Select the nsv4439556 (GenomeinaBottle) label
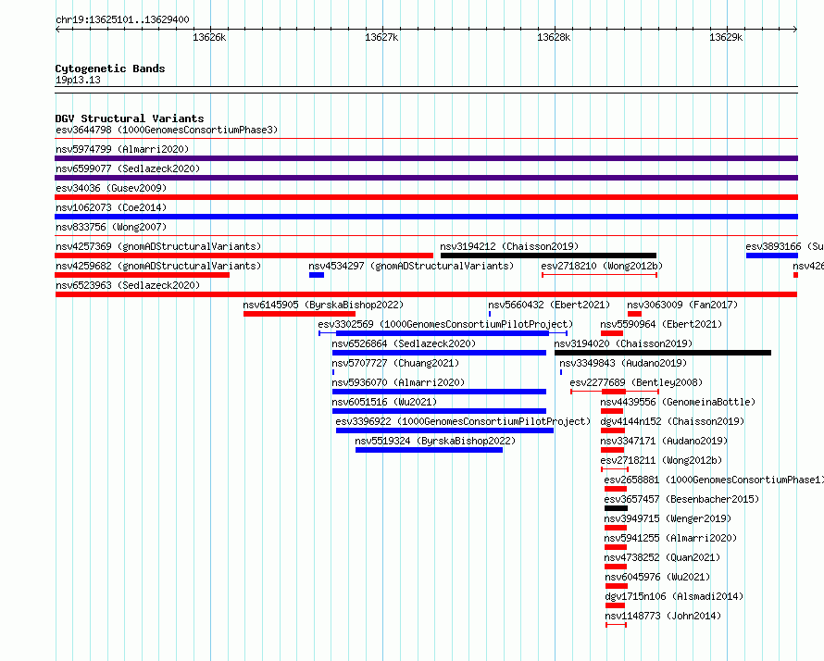Image resolution: width=824 pixels, height=661 pixels. (678, 402)
